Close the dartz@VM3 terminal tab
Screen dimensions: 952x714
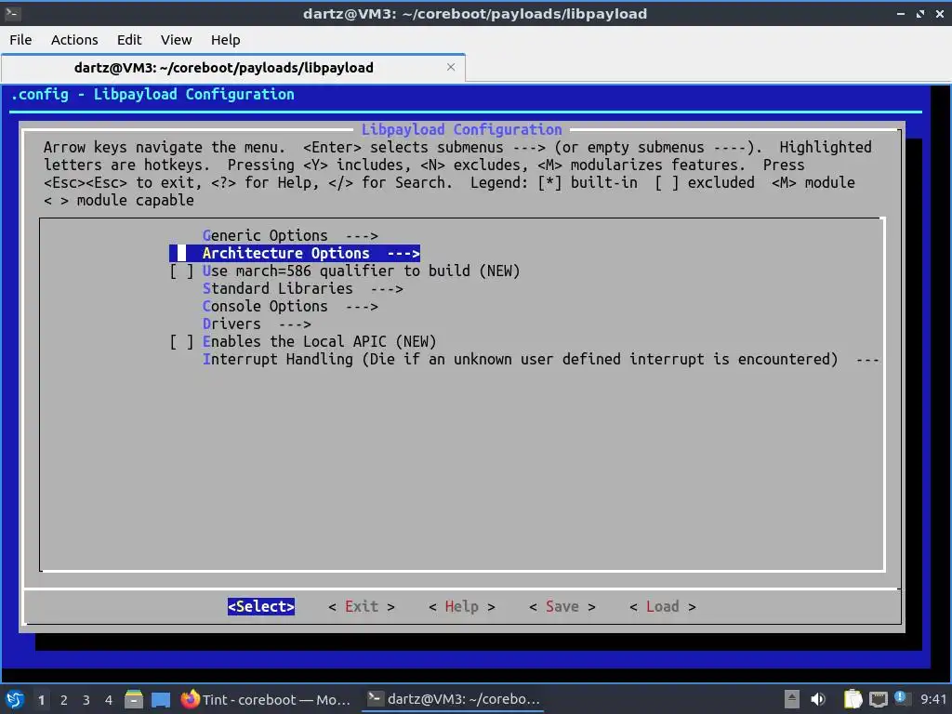click(x=451, y=67)
